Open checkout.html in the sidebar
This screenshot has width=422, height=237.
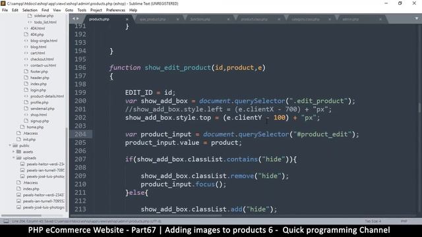(42, 59)
